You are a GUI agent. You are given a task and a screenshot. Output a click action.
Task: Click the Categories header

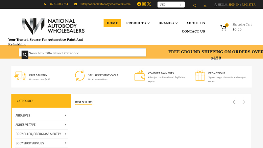point(41,101)
